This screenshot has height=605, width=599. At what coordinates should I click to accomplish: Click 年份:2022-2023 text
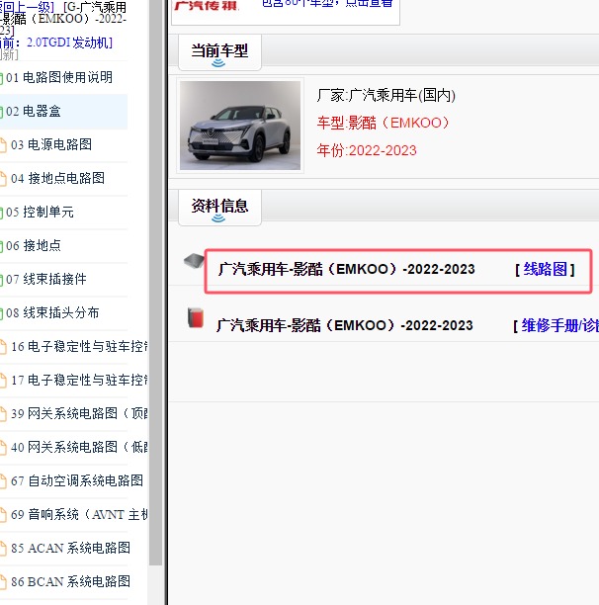(x=367, y=150)
